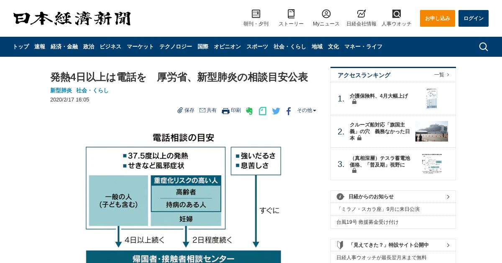The width and height of the screenshot is (502, 263).
Task: Click the テスラ蓄電池 ranking thumbnail
Action: pyautogui.click(x=432, y=164)
